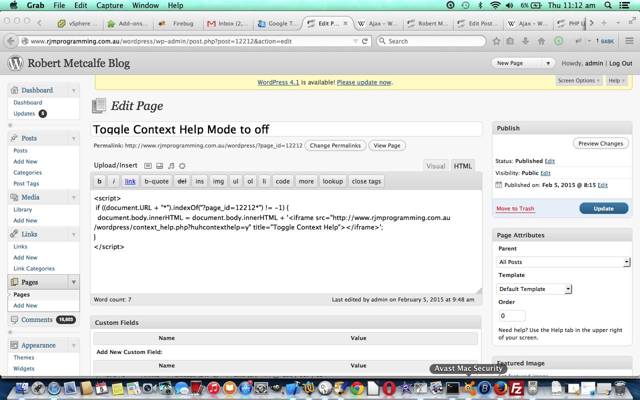Click Preview Changes button
Screen dimensions: 640x400
pos(600,143)
